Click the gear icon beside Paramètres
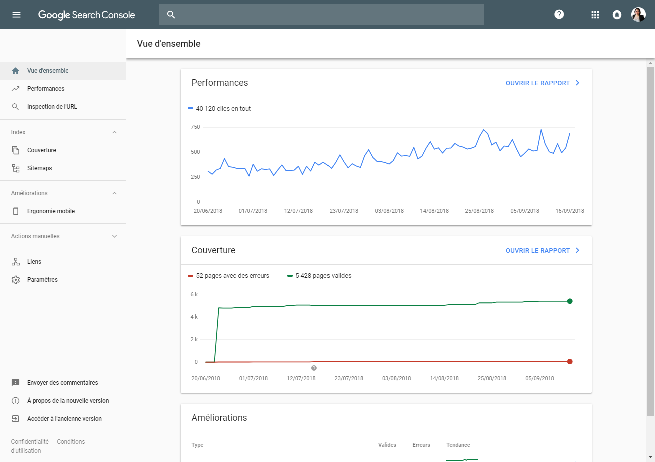The width and height of the screenshot is (655, 462). pyautogui.click(x=16, y=280)
